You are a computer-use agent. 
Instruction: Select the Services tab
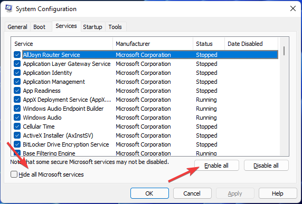click(x=66, y=26)
